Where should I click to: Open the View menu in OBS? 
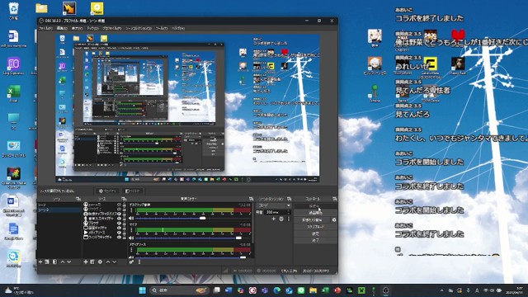[x=77, y=28]
